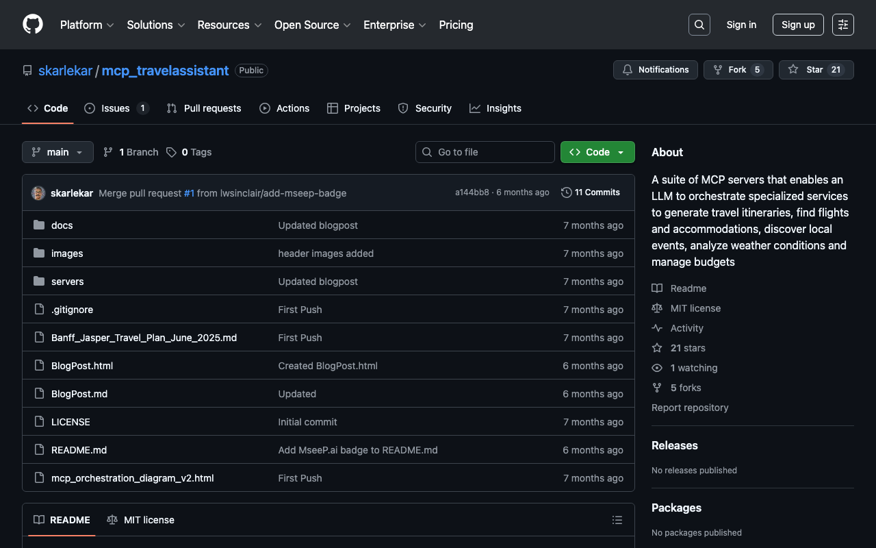Open the README.md file link

(x=79, y=450)
